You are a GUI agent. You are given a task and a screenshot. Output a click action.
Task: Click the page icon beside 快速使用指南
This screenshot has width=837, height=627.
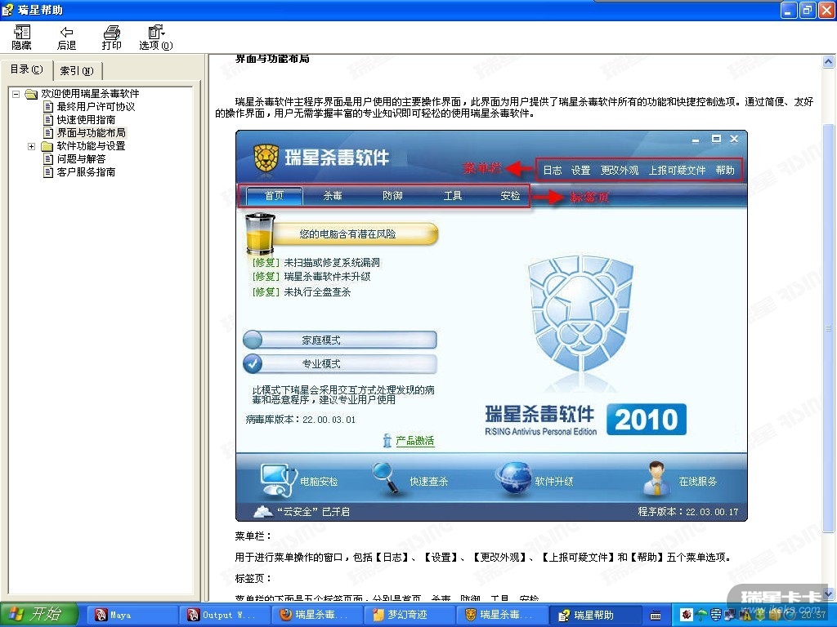[48, 120]
